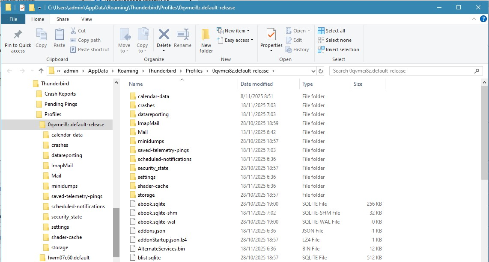Switch to the View ribbon tab
Screen dimensions: 489x262
tap(86, 19)
